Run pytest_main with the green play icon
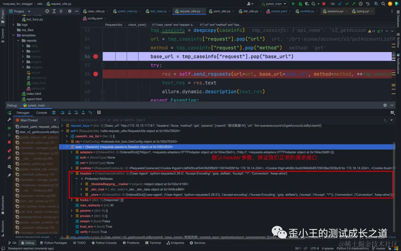 (x=293, y=4)
